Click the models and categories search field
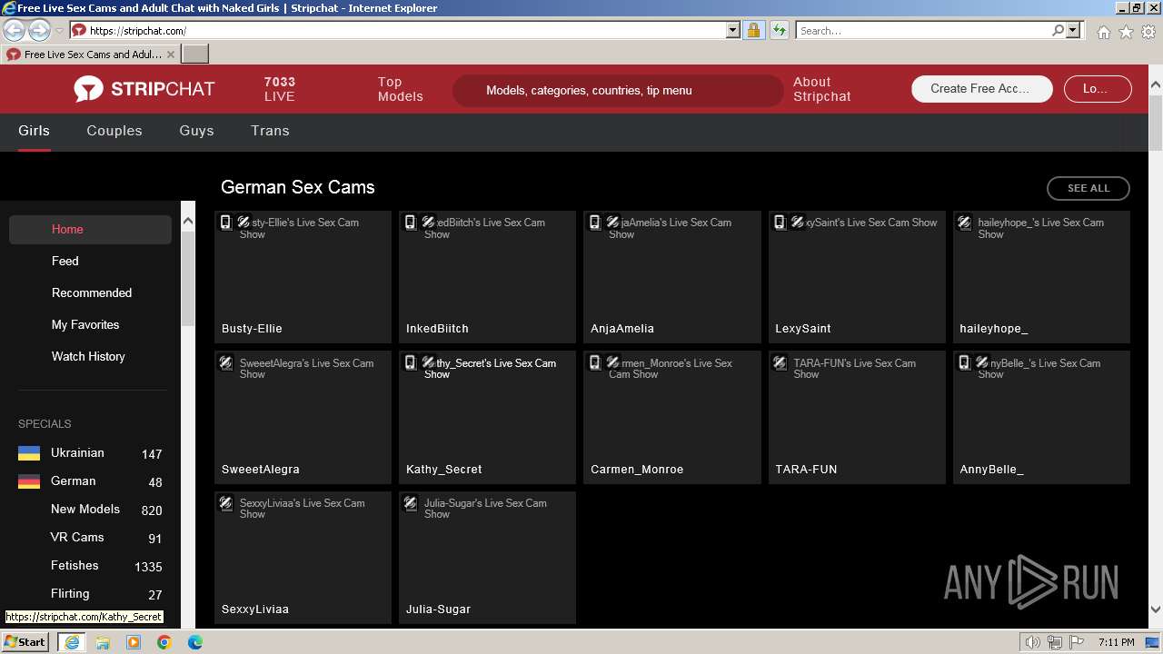 click(618, 91)
